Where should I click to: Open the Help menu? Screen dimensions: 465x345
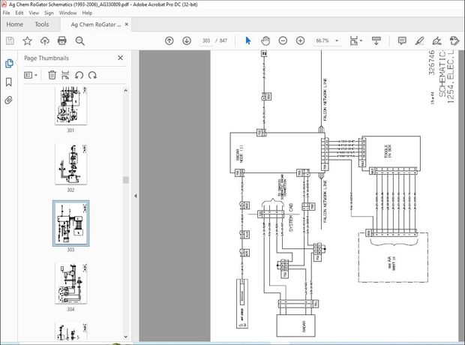coord(87,13)
